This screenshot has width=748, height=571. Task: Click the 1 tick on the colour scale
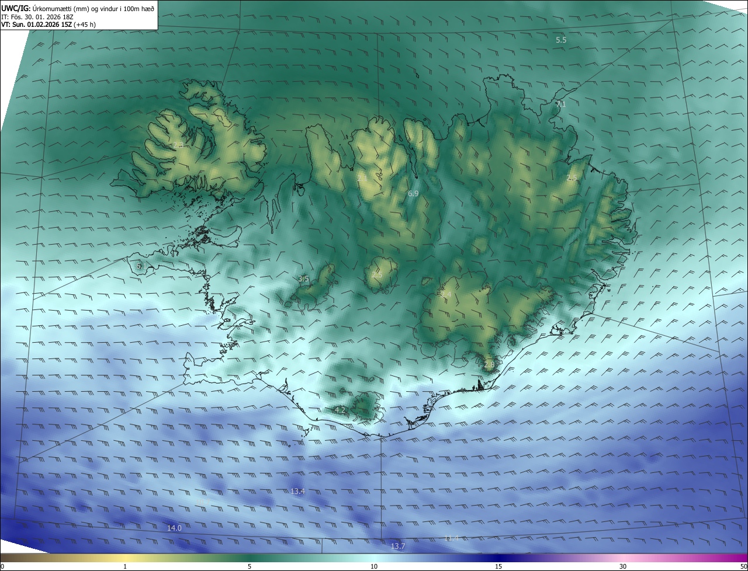point(125,566)
